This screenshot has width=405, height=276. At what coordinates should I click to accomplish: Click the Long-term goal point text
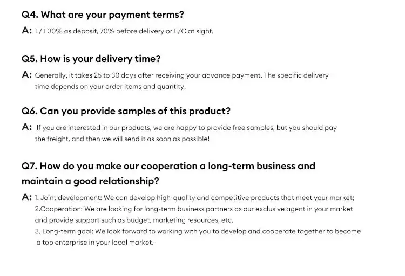point(198,231)
